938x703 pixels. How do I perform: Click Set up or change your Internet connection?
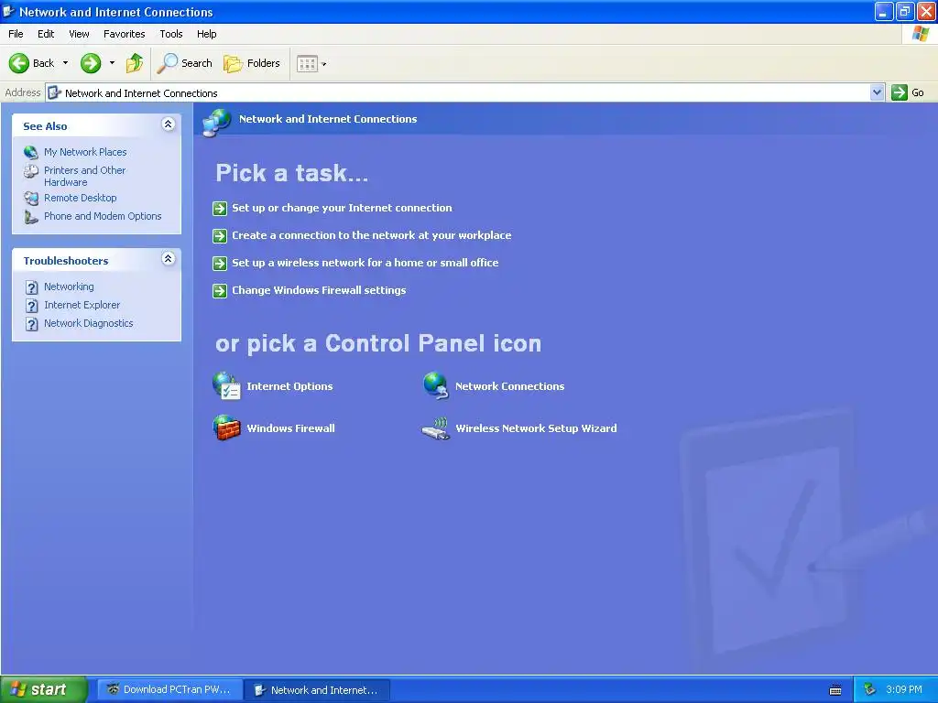click(343, 208)
